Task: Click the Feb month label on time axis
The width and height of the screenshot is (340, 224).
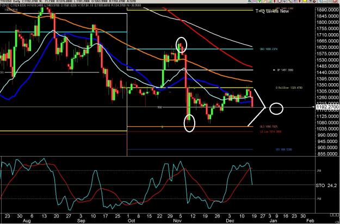Action: point(310,221)
